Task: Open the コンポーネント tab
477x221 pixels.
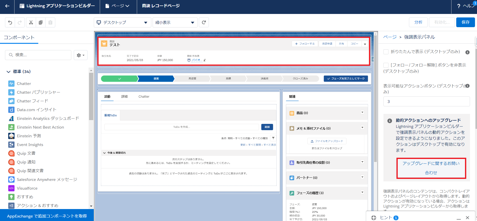Action: point(19,38)
